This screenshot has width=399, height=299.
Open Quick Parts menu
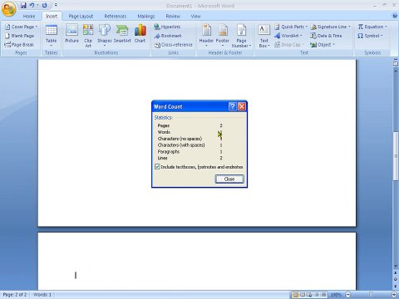tap(291, 27)
